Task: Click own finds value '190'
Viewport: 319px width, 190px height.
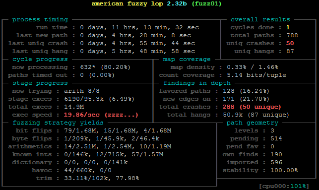Action: coord(276,154)
